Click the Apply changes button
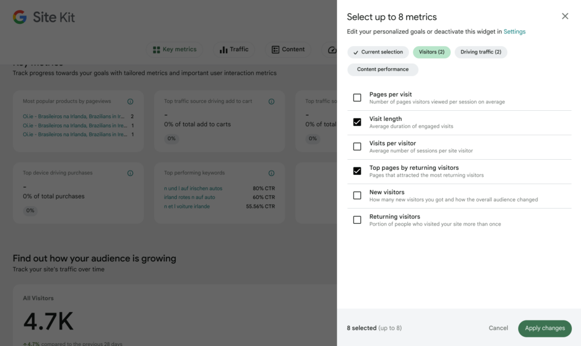581x346 pixels. tap(545, 328)
